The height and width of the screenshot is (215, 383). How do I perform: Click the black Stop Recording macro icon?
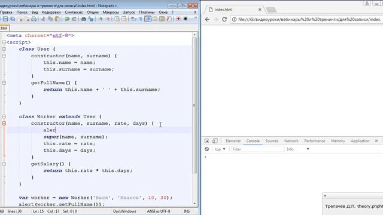(186, 19)
